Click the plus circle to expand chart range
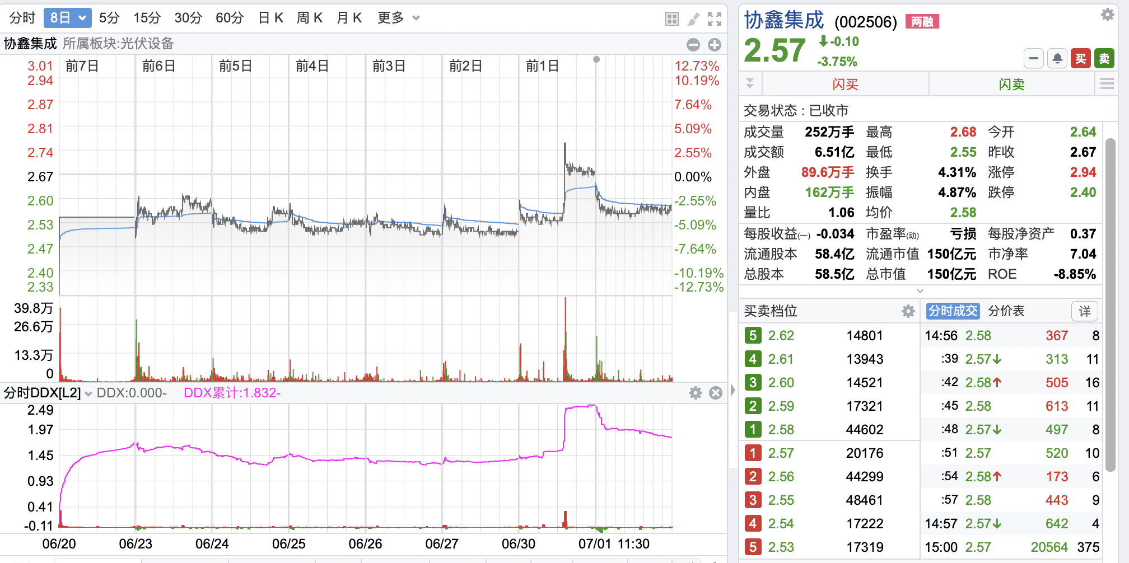This screenshot has height=563, width=1129. [x=715, y=45]
